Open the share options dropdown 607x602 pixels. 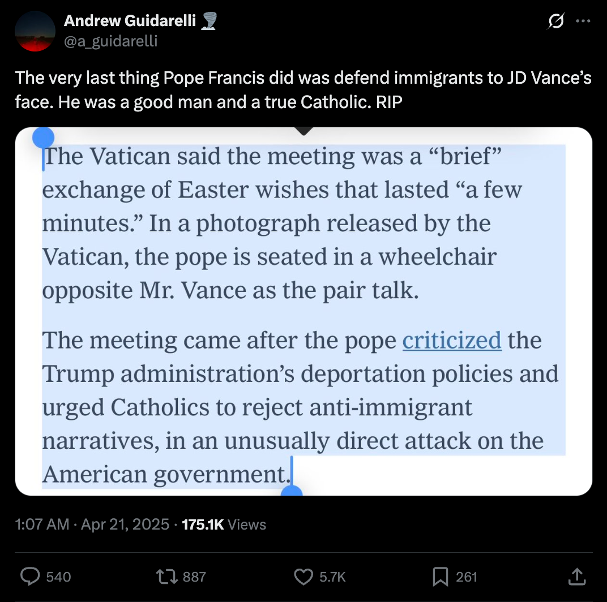pos(576,577)
